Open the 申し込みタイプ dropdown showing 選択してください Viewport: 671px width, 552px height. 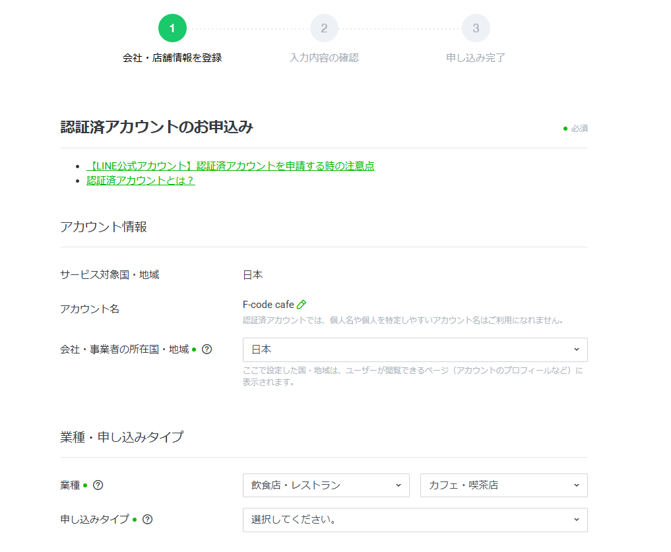414,520
